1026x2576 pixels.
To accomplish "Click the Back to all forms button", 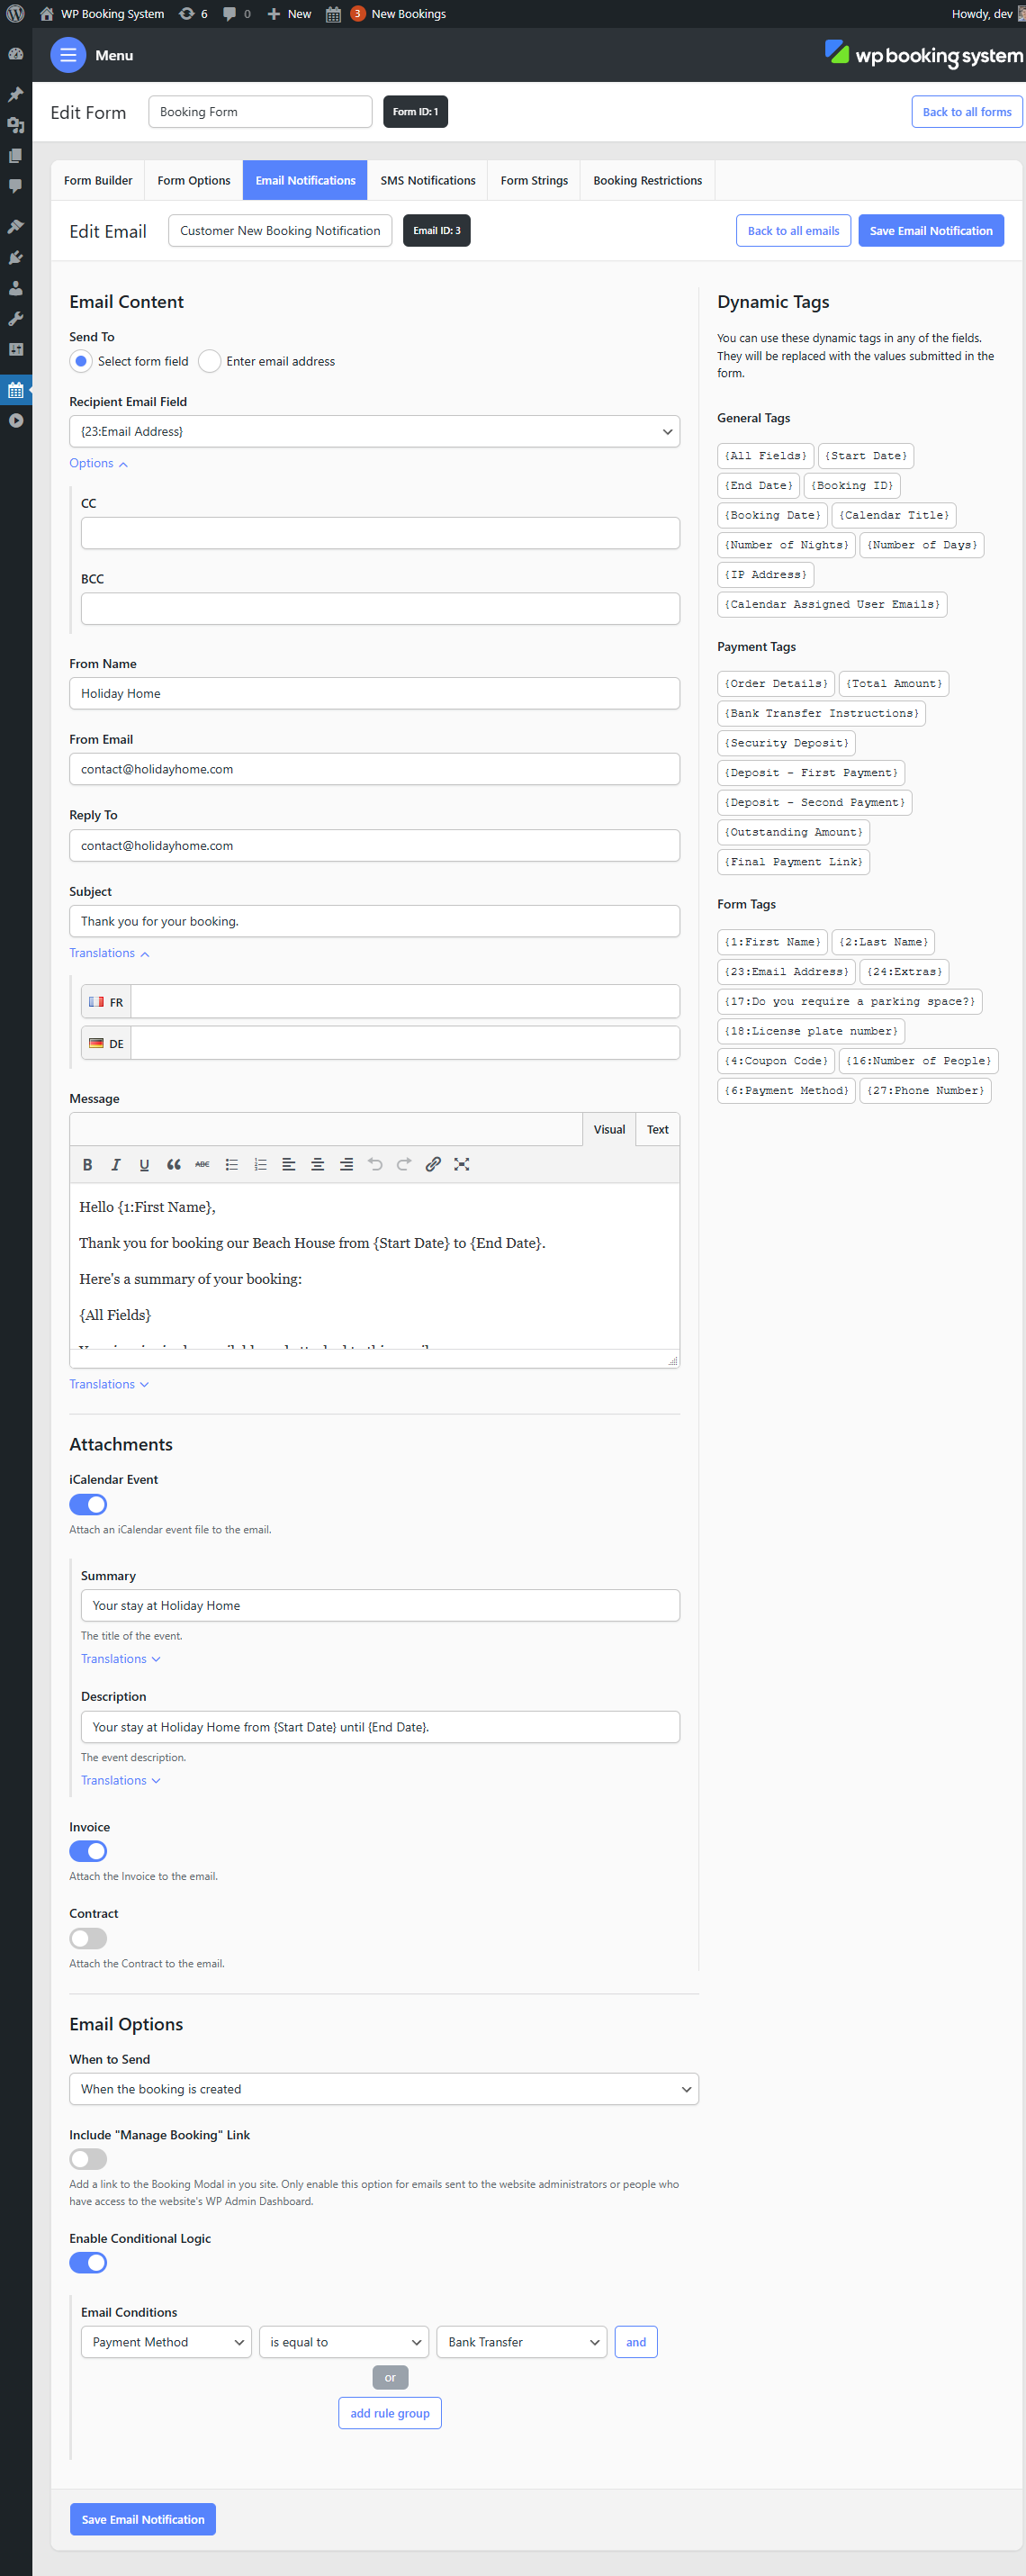I will click(967, 112).
